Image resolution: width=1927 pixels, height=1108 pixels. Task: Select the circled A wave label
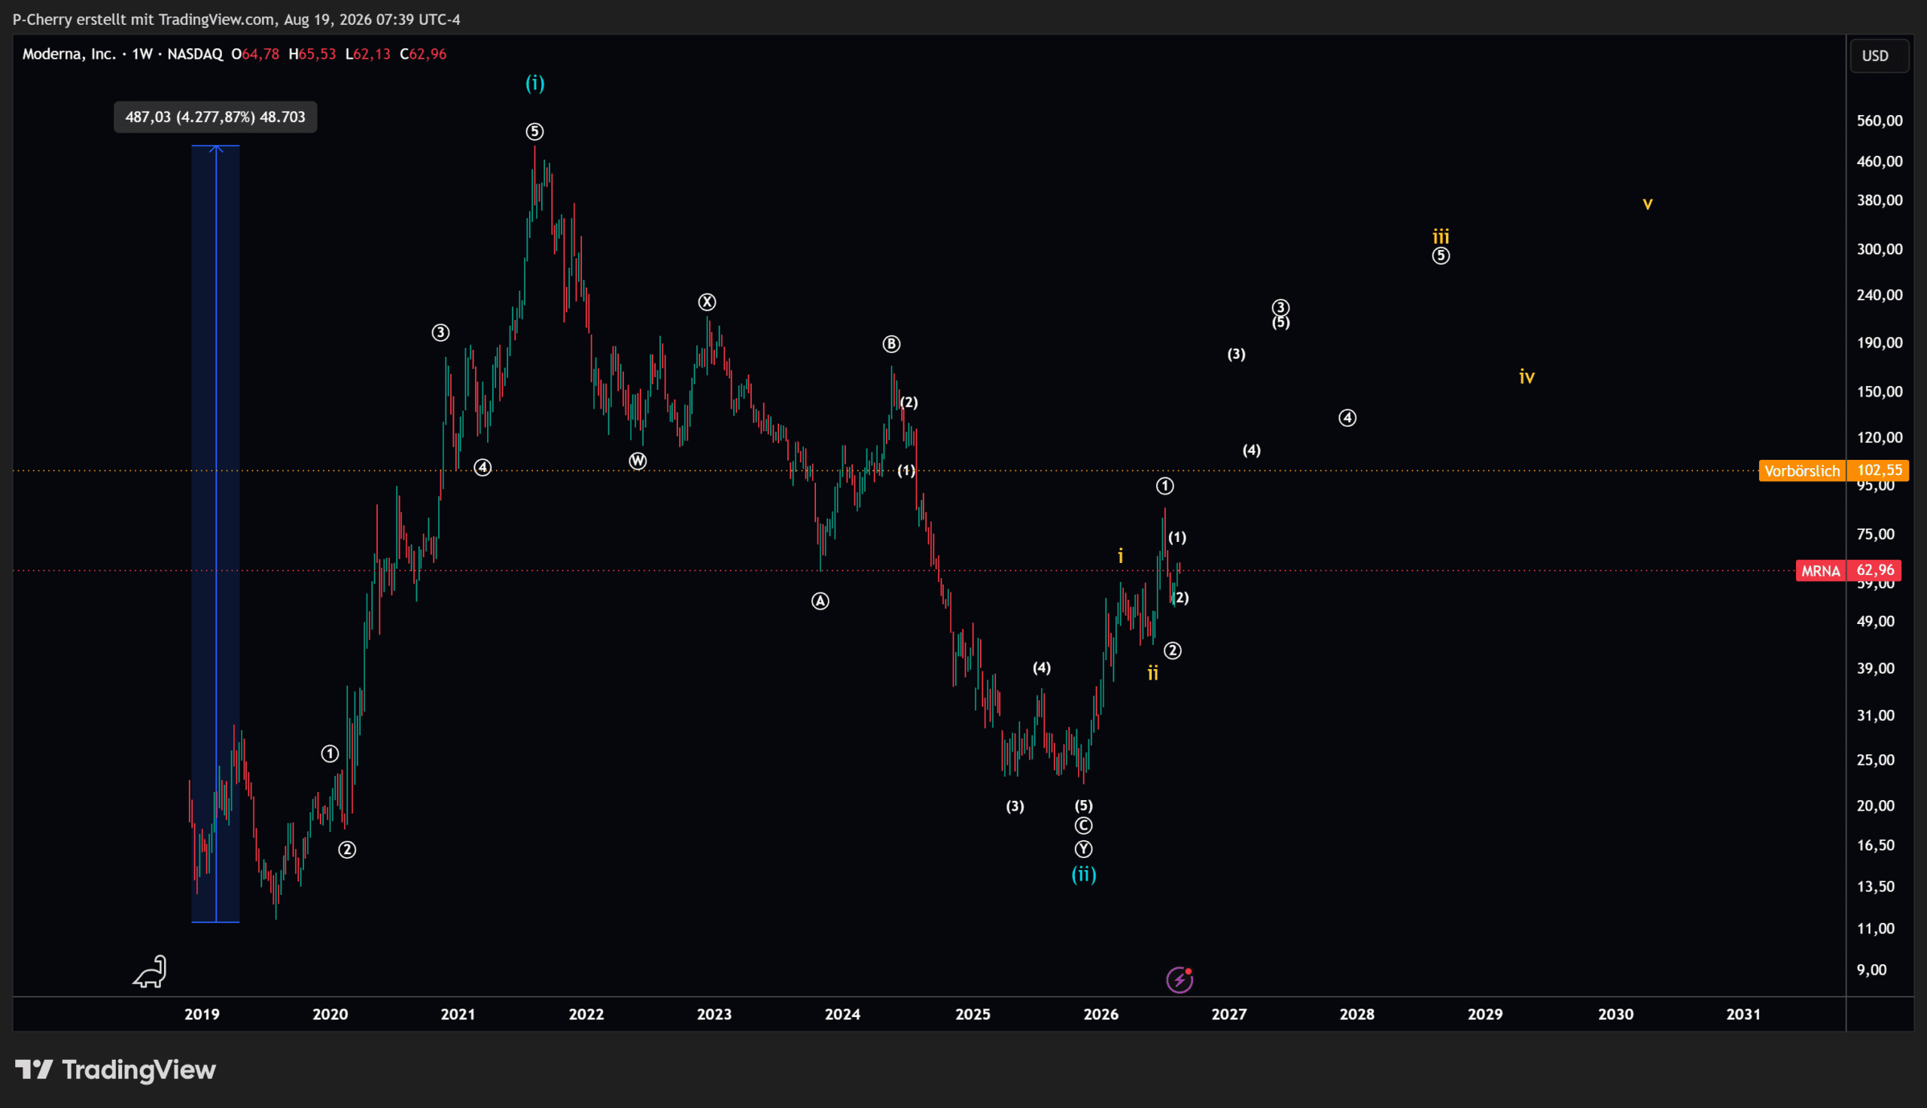point(820,601)
